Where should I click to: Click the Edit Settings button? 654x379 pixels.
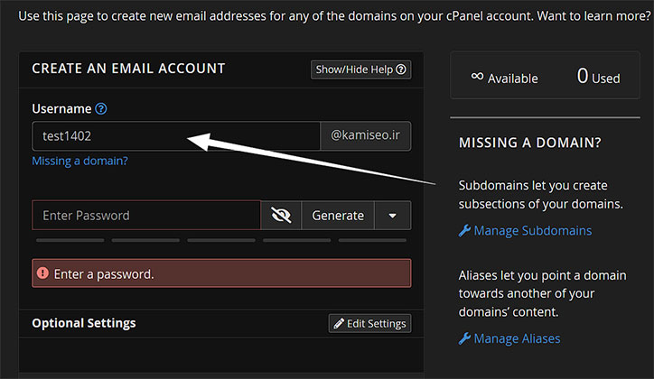[370, 324]
